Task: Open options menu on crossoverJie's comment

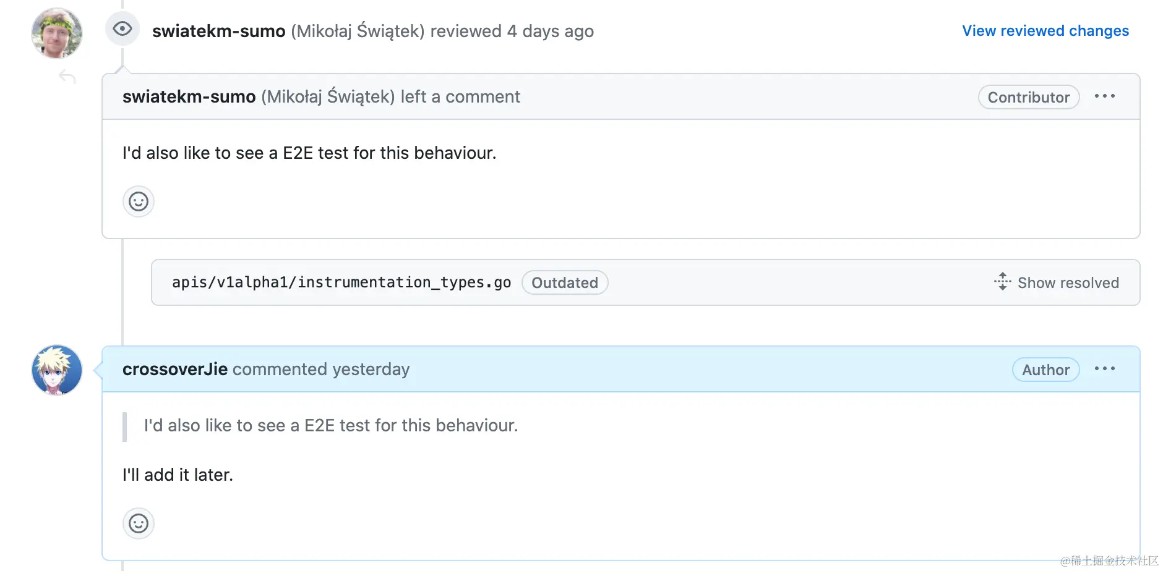Action: point(1104,369)
